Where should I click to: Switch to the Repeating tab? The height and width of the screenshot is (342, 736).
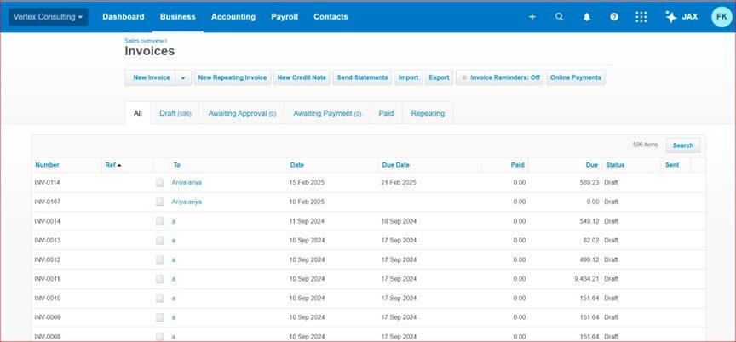click(428, 113)
